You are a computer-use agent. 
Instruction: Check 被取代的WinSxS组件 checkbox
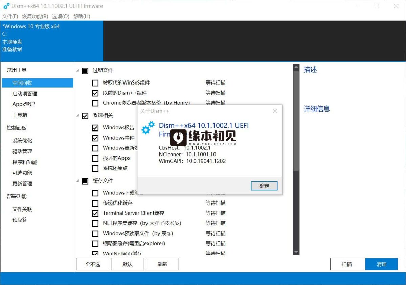pyautogui.click(x=95, y=83)
